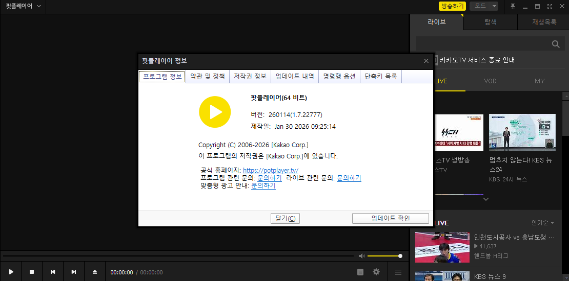Open the 인기순 sort dropdown
Viewport: 569px width, 281px height.
point(543,223)
